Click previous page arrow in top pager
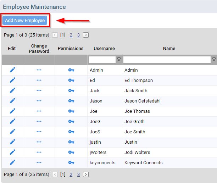This screenshot has height=188, width=217. [55, 35]
